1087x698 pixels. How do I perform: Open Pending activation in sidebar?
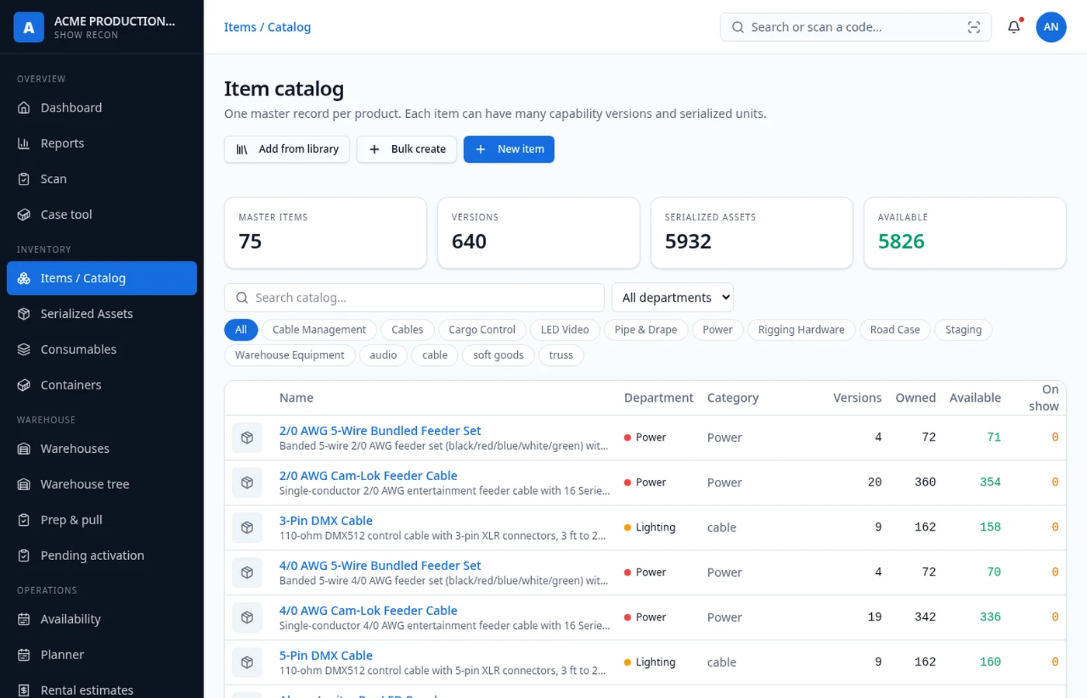(x=102, y=556)
